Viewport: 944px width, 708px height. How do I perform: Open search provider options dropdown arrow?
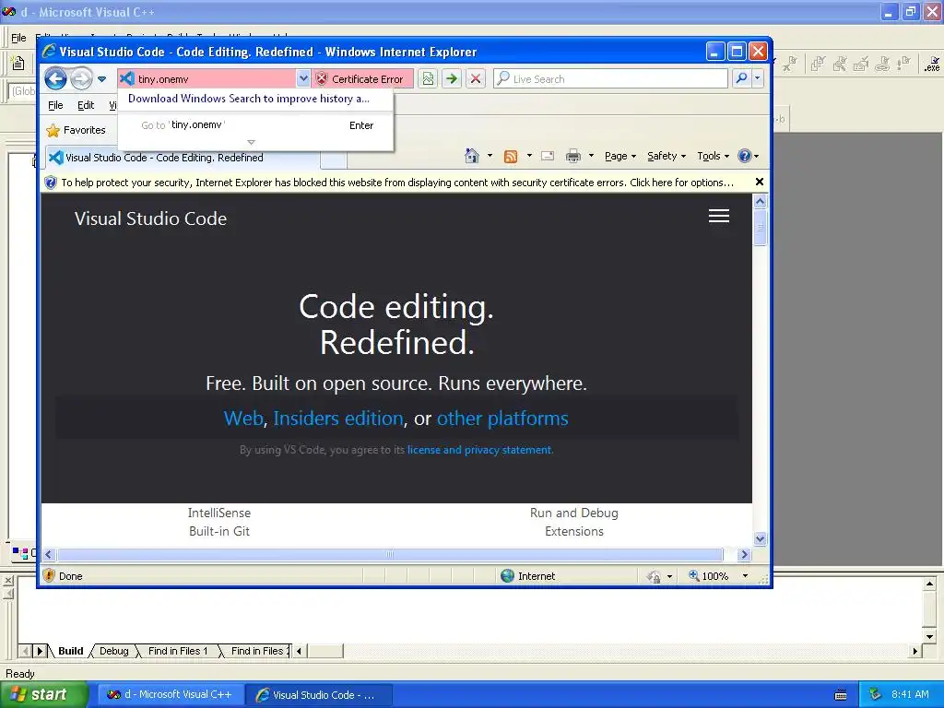point(758,79)
